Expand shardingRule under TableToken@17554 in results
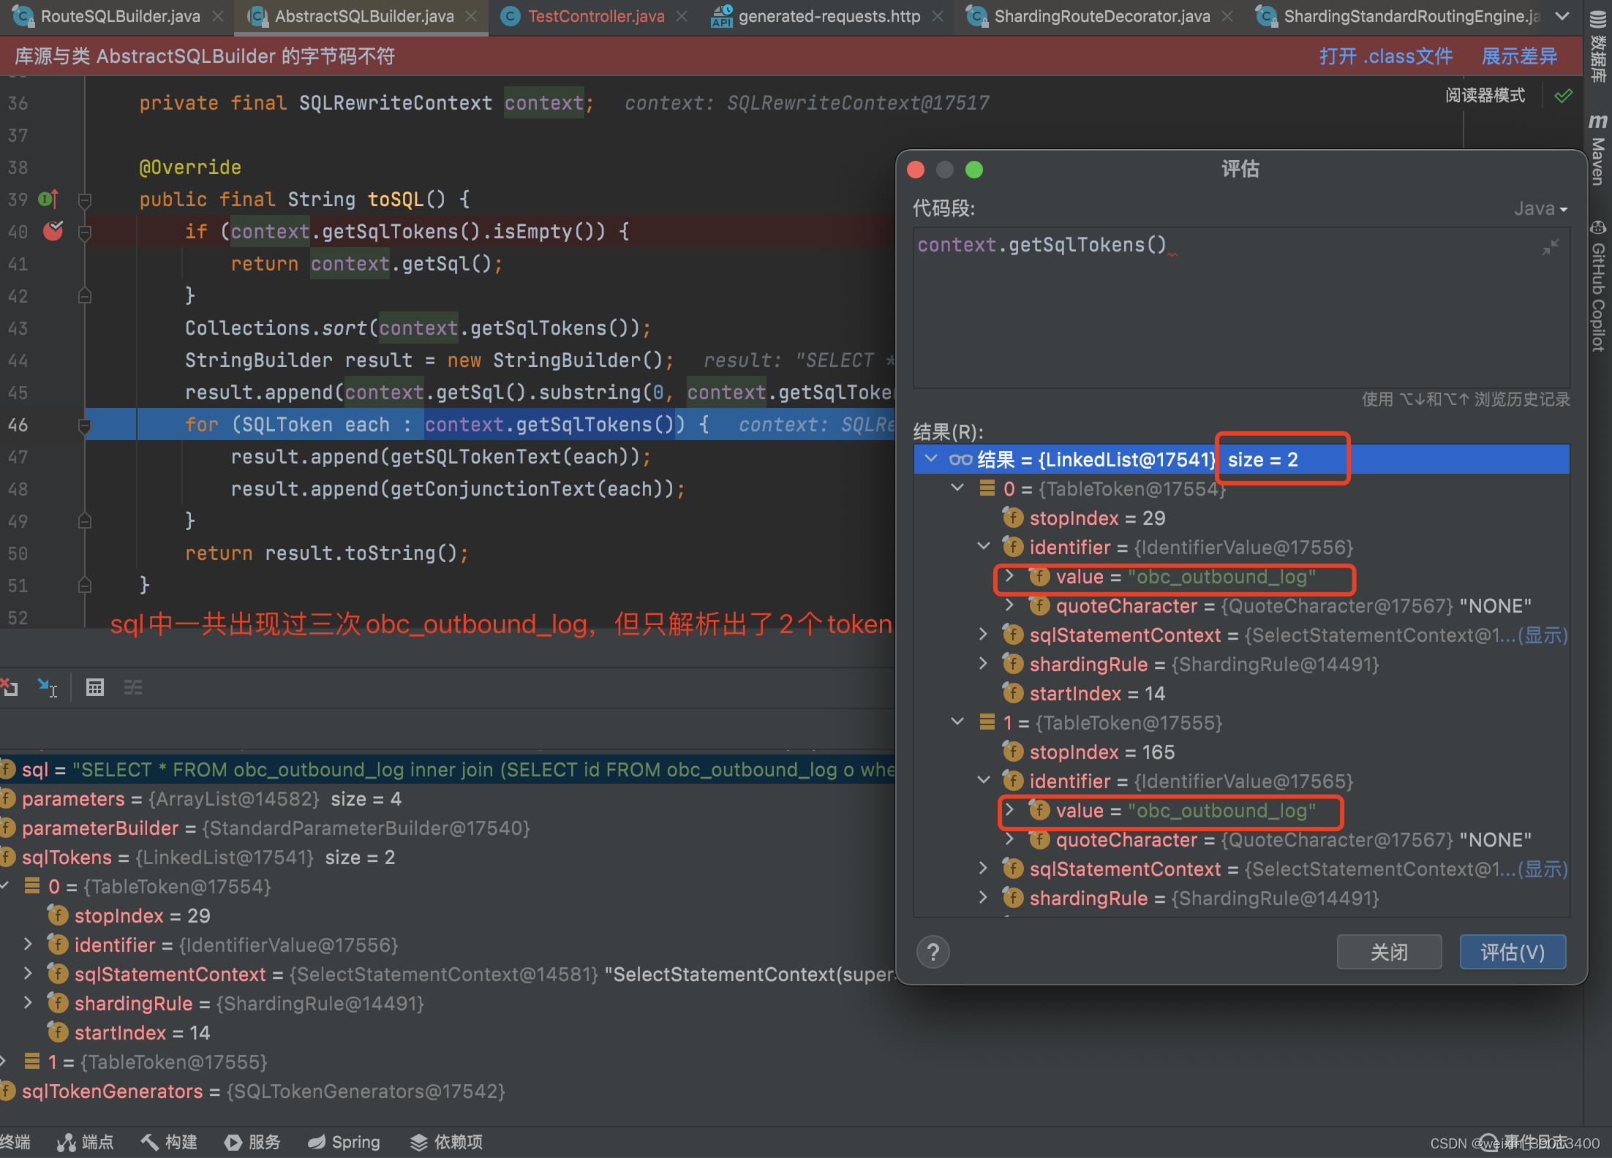The height and width of the screenshot is (1158, 1612). pos(984,664)
